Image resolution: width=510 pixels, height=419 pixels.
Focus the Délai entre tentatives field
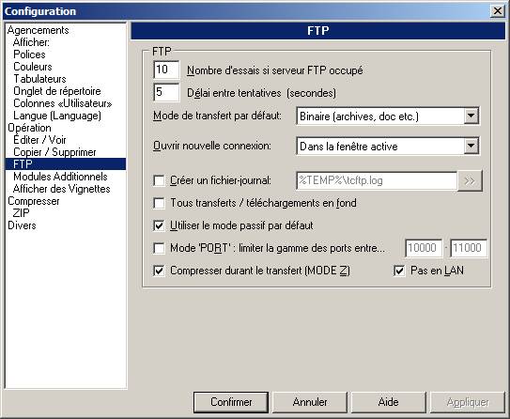click(x=166, y=92)
